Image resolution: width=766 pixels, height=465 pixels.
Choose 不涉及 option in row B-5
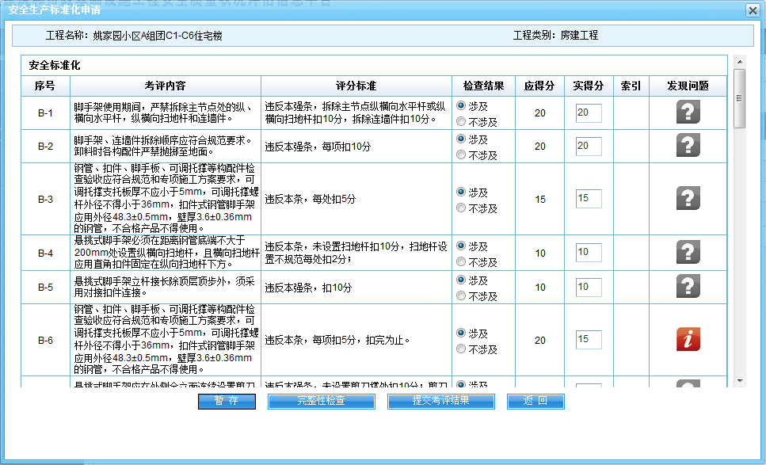(x=461, y=295)
